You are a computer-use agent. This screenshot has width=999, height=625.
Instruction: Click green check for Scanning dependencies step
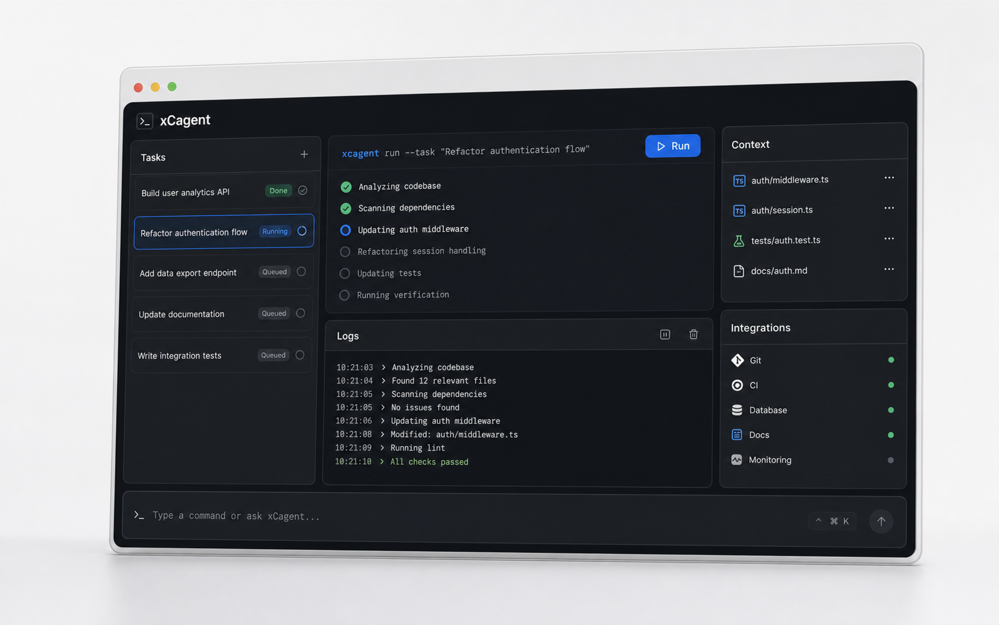(x=346, y=209)
